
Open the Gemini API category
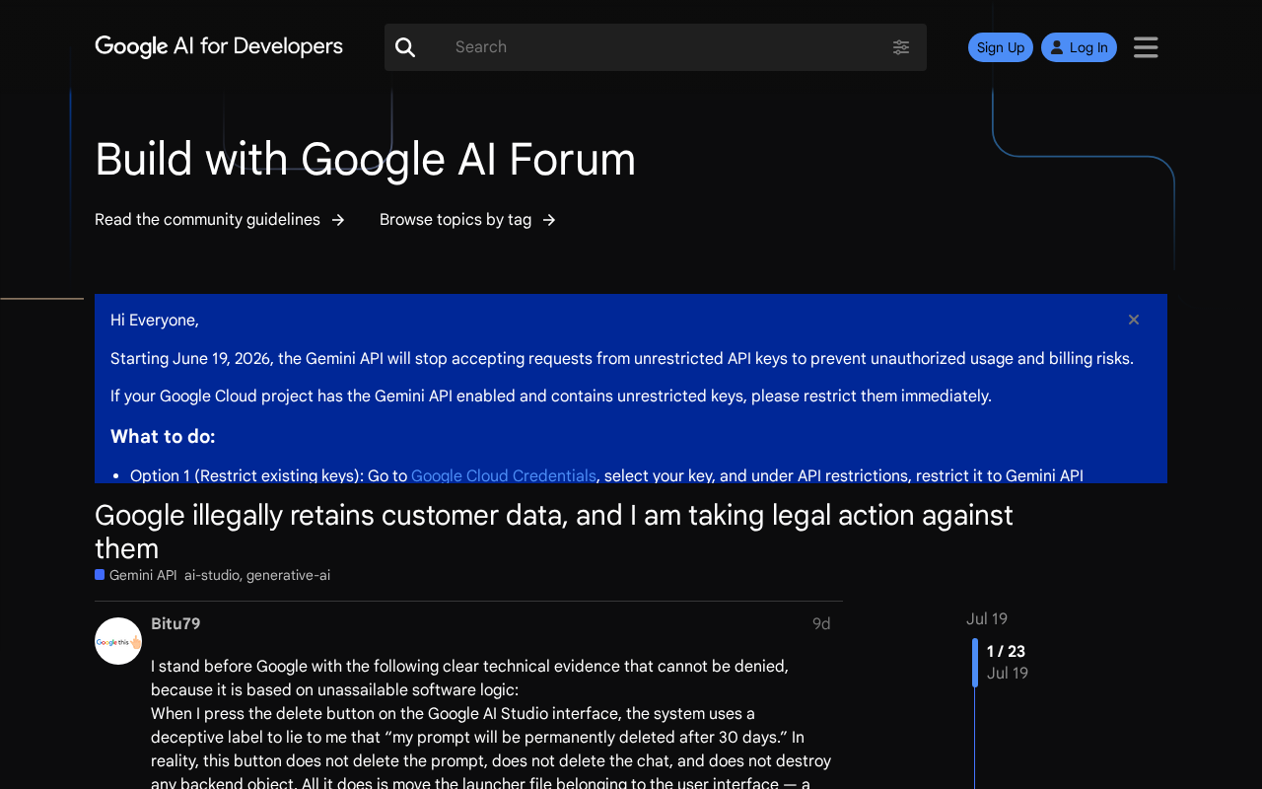tap(136, 575)
